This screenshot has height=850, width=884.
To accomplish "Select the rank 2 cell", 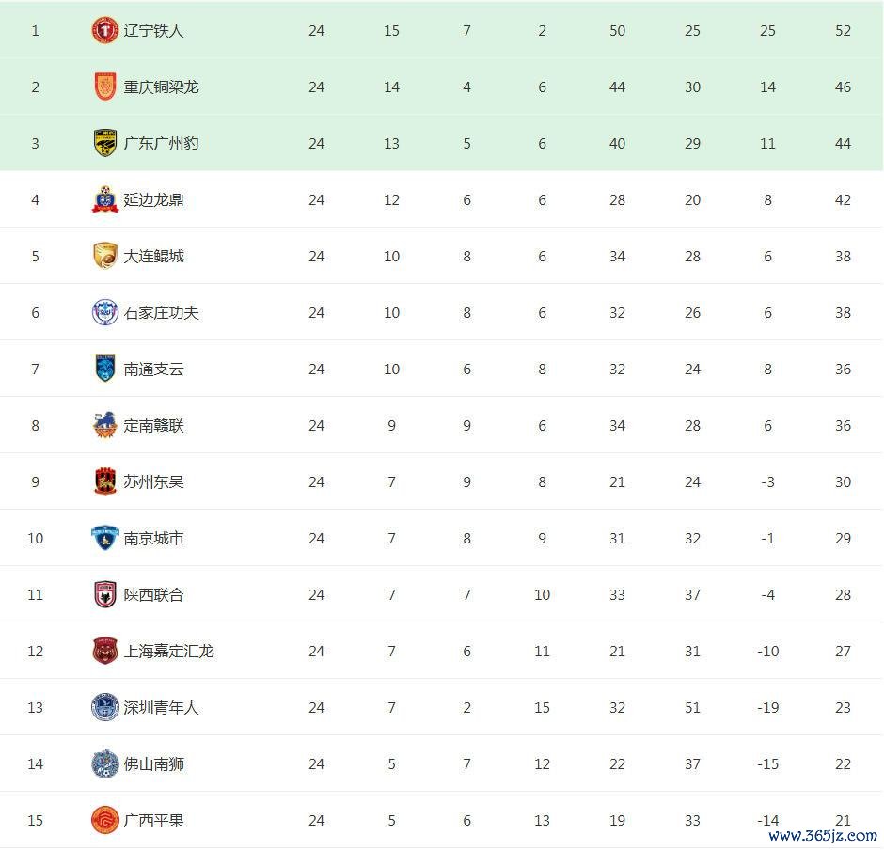I will pos(36,87).
